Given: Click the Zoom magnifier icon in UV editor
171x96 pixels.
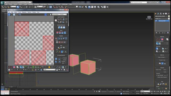Looking at the screenshot, I should click(x=59, y=70).
